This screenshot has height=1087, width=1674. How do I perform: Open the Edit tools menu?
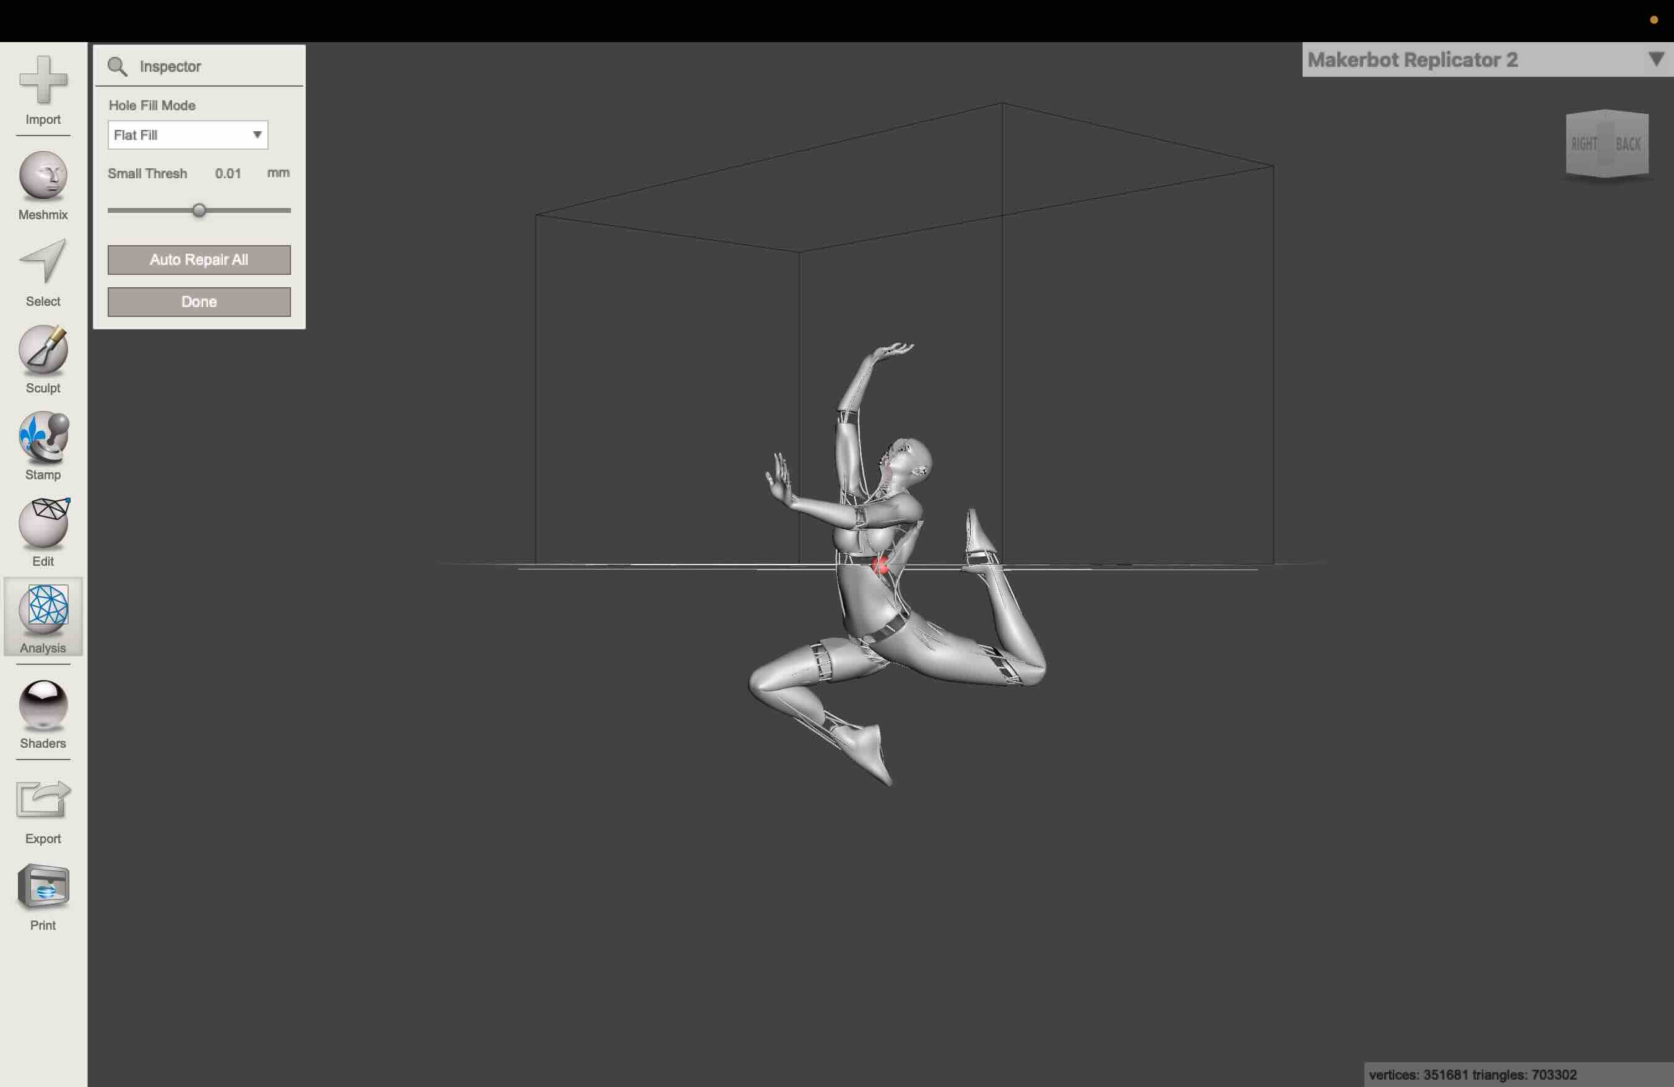(43, 523)
